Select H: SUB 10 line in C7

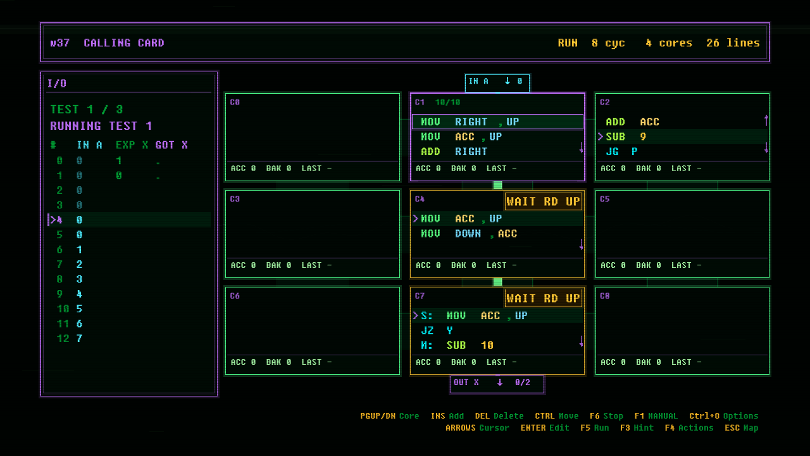497,345
